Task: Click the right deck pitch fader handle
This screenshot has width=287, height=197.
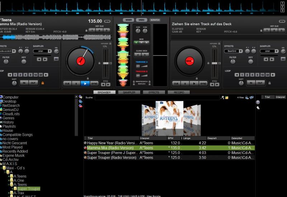Action: [215, 63]
